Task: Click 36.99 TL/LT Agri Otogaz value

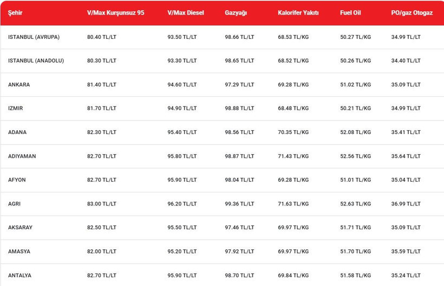Action: point(406,204)
